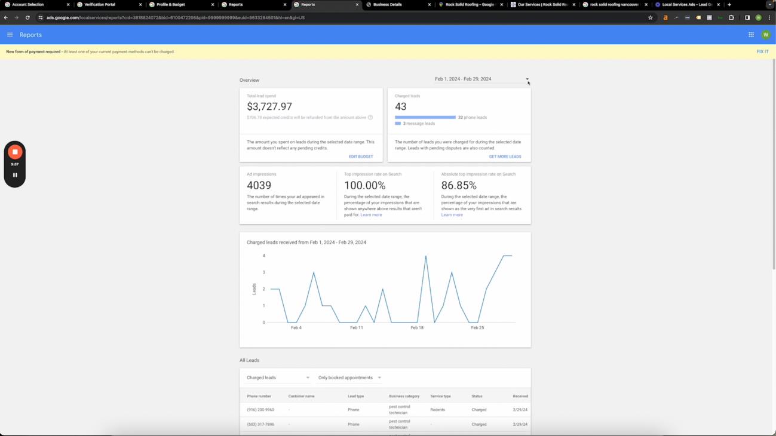Expand the date range dropdown

tap(481, 79)
